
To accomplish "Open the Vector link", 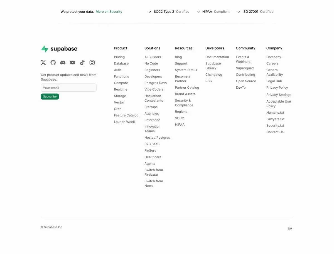I will pos(119,102).
